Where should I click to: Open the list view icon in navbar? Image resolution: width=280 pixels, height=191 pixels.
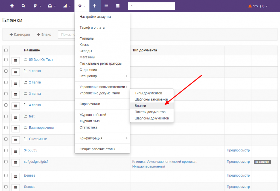106,6
